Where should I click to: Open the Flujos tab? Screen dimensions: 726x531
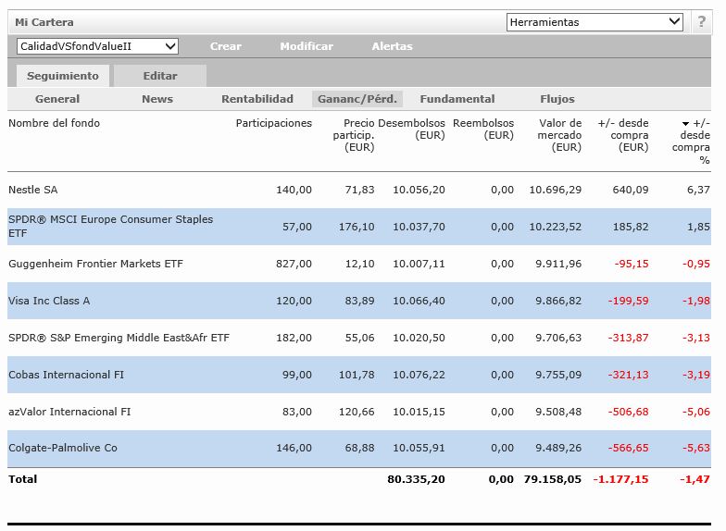click(557, 99)
